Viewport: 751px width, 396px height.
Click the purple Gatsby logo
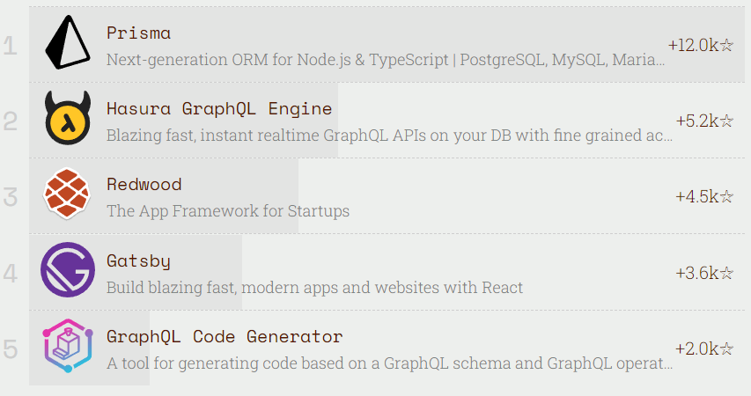68,271
